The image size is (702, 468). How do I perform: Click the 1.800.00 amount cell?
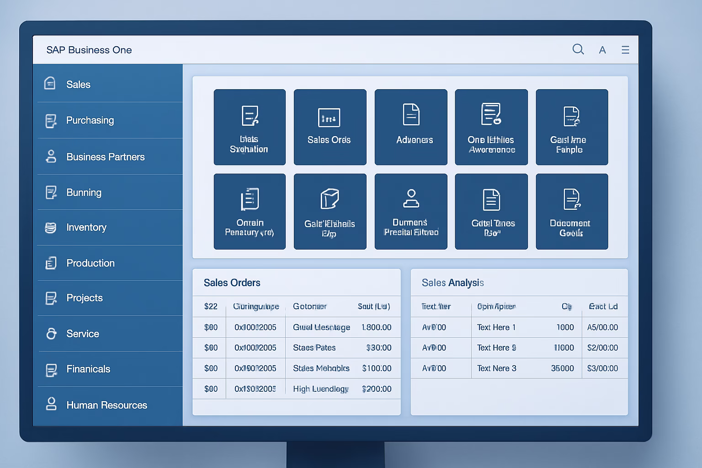coord(376,327)
